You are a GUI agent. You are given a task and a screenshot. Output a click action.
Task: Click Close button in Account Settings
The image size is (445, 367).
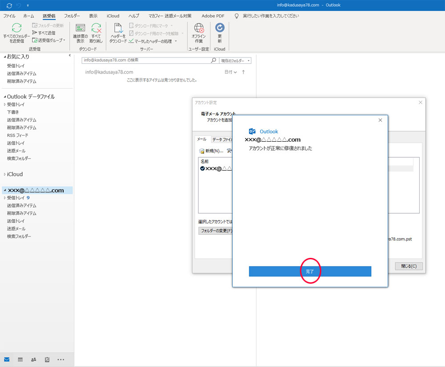[x=409, y=266]
